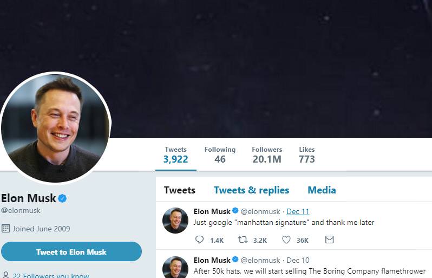Open the Followers 20.1M count
The image size is (432, 278).
pos(267,155)
